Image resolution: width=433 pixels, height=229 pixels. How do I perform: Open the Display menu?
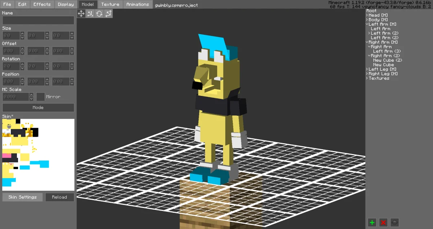(x=66, y=4)
